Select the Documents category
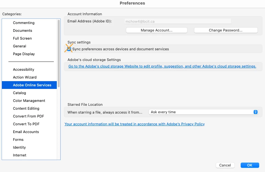Viewport: 265px width, 172px height. [x=22, y=31]
